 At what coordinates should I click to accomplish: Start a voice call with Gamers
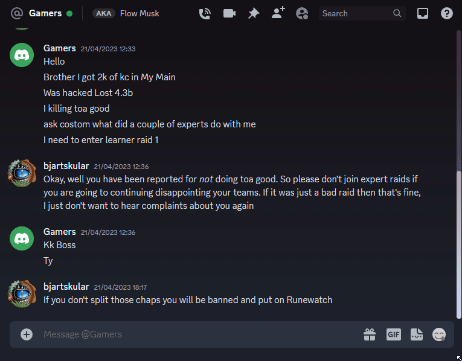205,13
